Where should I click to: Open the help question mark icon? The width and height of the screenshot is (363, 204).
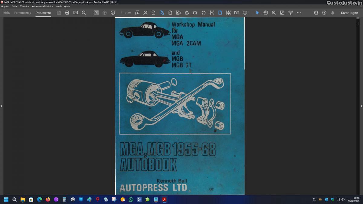click(x=324, y=13)
